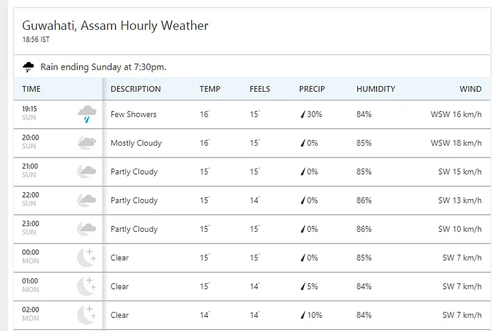This screenshot has height=331, width=497.
Task: Click the TIME column header
Action: coord(32,89)
